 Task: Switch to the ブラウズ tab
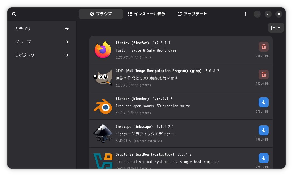pyautogui.click(x=101, y=14)
